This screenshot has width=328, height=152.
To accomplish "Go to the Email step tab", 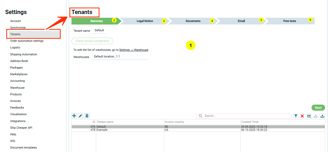I will coord(241,21).
